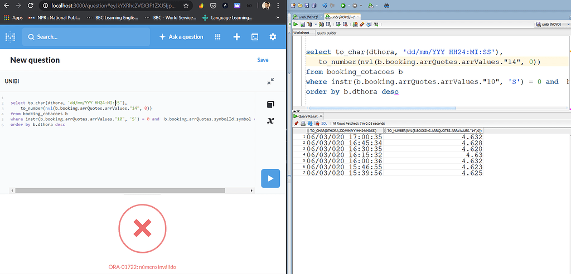Click Save for the new question

coord(263,60)
